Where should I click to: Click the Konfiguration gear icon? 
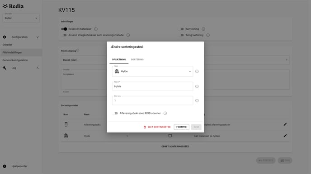click(x=5, y=37)
